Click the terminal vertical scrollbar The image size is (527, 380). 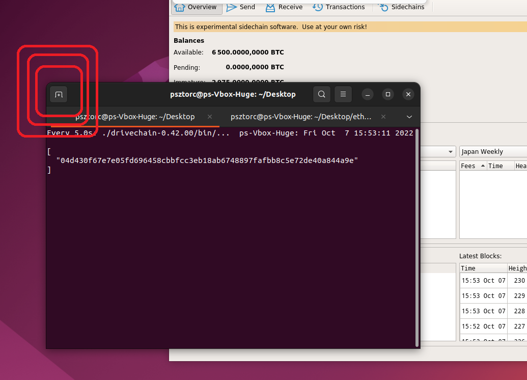click(417, 237)
